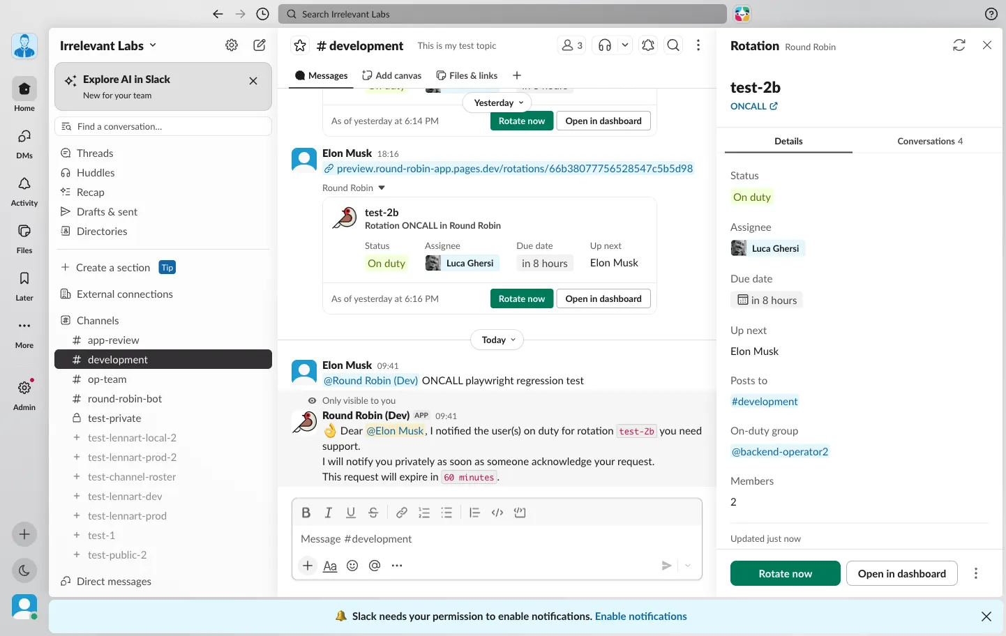Open Huddles in the sidebar
Image resolution: width=1006 pixels, height=636 pixels.
163,172
